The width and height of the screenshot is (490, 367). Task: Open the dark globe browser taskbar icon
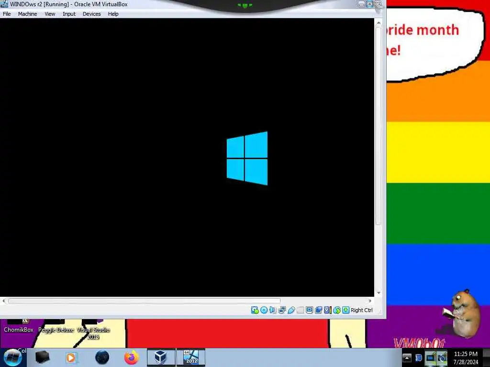click(x=102, y=357)
